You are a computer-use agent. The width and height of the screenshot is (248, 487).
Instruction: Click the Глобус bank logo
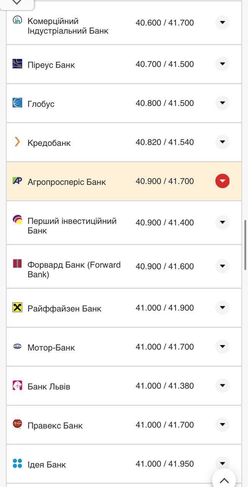(x=16, y=103)
